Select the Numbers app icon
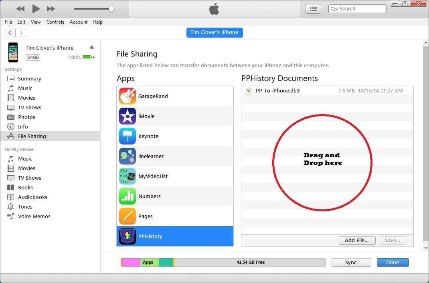The image size is (429, 283). coord(127,196)
